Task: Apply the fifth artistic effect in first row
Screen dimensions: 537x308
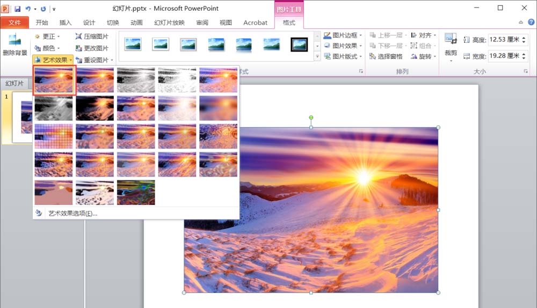Action: pyautogui.click(x=218, y=80)
